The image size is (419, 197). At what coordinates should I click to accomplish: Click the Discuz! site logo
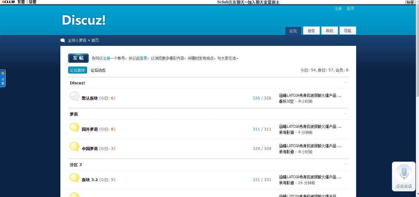tap(83, 20)
